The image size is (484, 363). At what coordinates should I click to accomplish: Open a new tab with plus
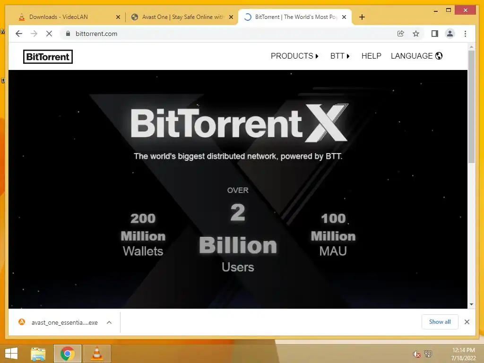pos(362,17)
